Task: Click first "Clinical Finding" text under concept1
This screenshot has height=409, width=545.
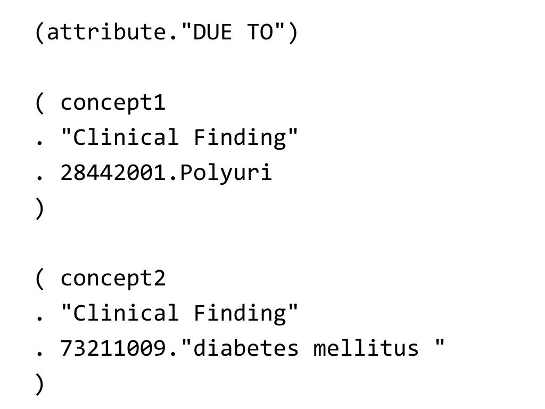Action: point(179,137)
